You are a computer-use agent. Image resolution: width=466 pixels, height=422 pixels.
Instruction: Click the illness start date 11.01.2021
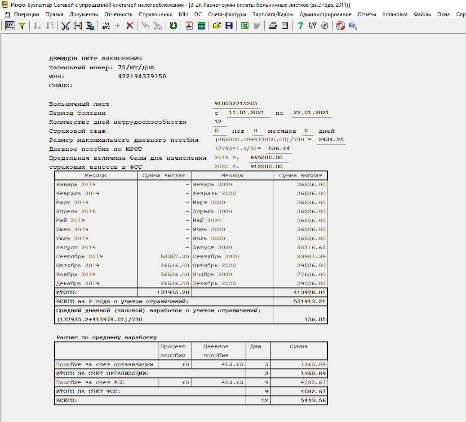coord(246,112)
